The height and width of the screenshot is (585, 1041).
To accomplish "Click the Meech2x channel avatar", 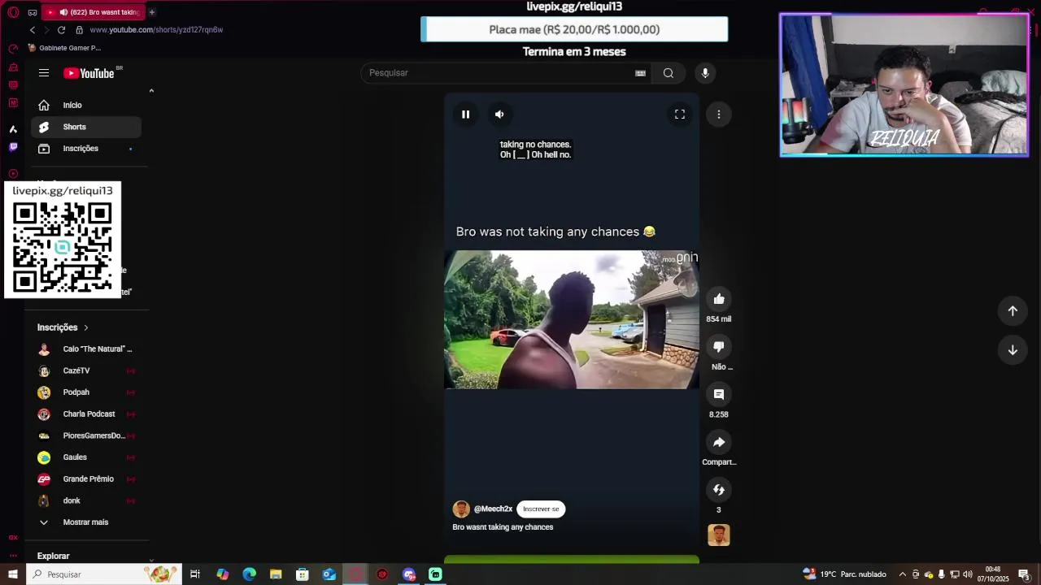I will pos(461,509).
